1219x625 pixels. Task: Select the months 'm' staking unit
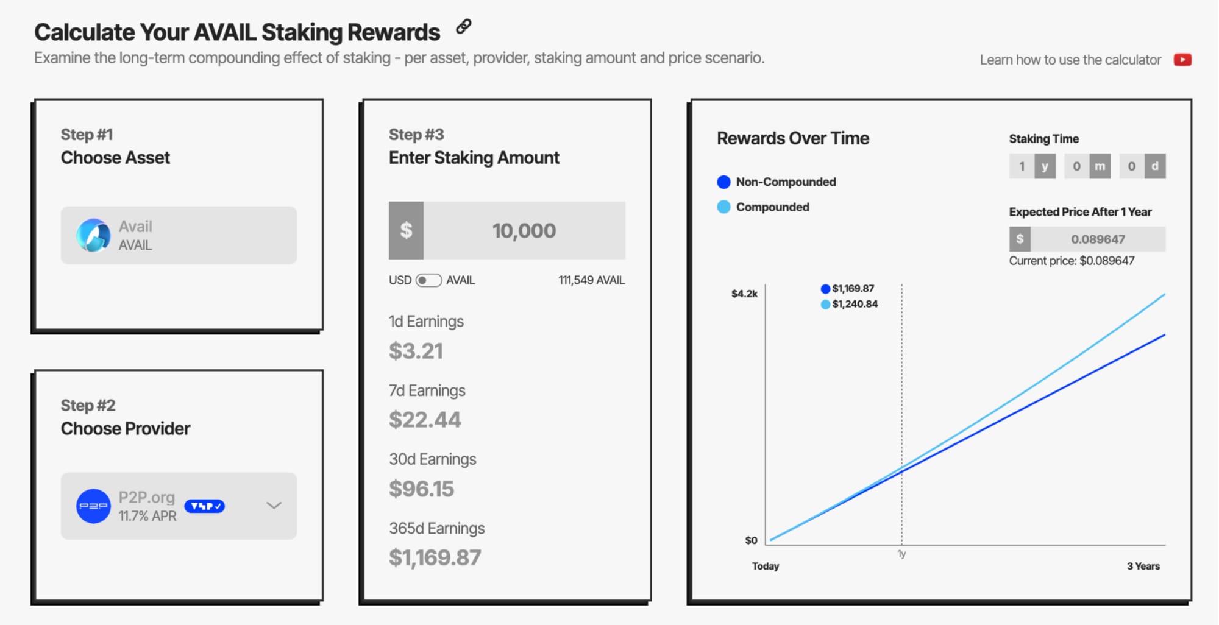point(1100,166)
